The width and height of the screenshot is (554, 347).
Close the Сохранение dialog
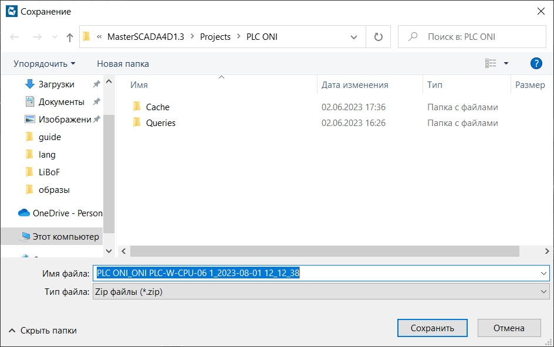coord(541,11)
